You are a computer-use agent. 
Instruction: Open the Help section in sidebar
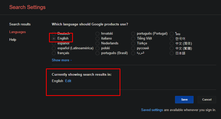coord(13,40)
